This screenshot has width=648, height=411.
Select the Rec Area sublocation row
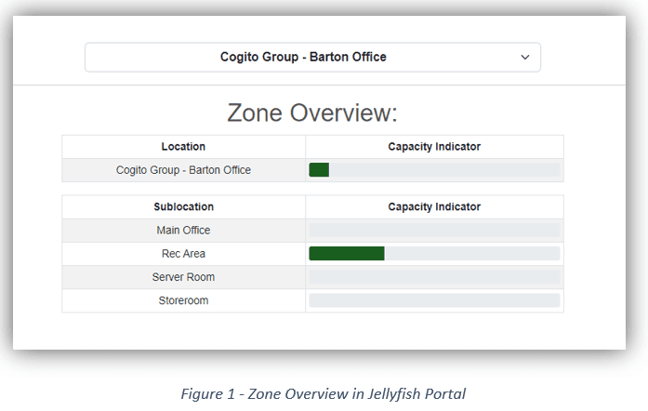coord(183,254)
